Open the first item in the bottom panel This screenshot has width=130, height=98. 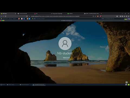(x=3, y=85)
